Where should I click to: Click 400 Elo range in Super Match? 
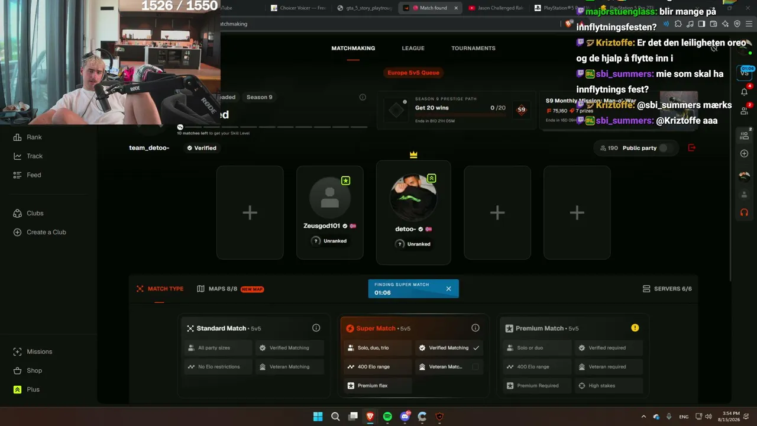click(x=377, y=367)
